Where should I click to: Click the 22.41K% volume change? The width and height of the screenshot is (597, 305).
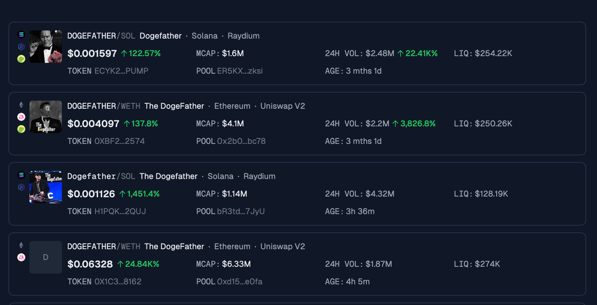point(418,53)
